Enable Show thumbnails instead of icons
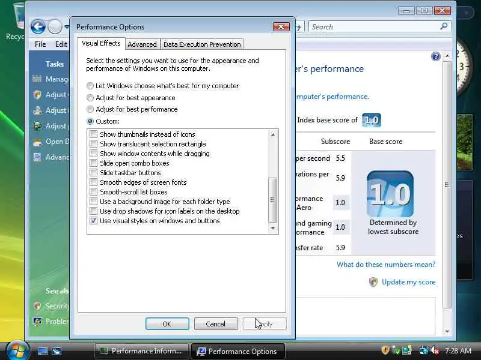The height and width of the screenshot is (360, 481). pyautogui.click(x=93, y=134)
